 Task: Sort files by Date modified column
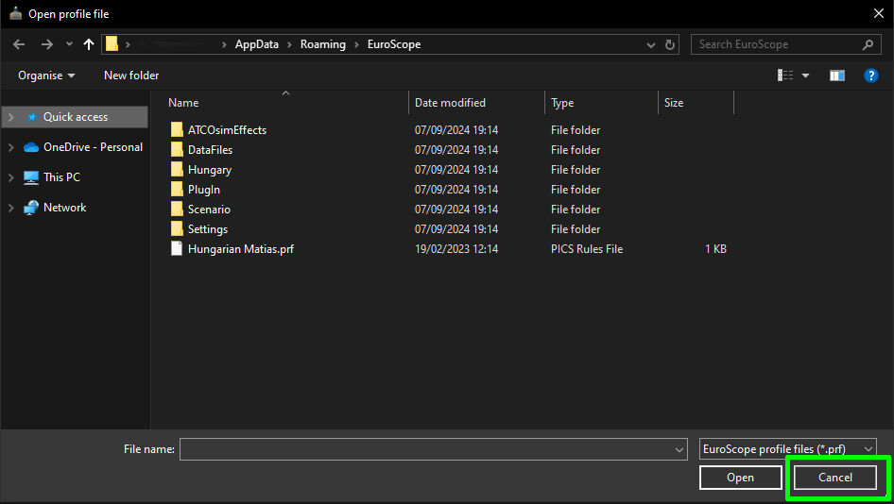(x=450, y=103)
